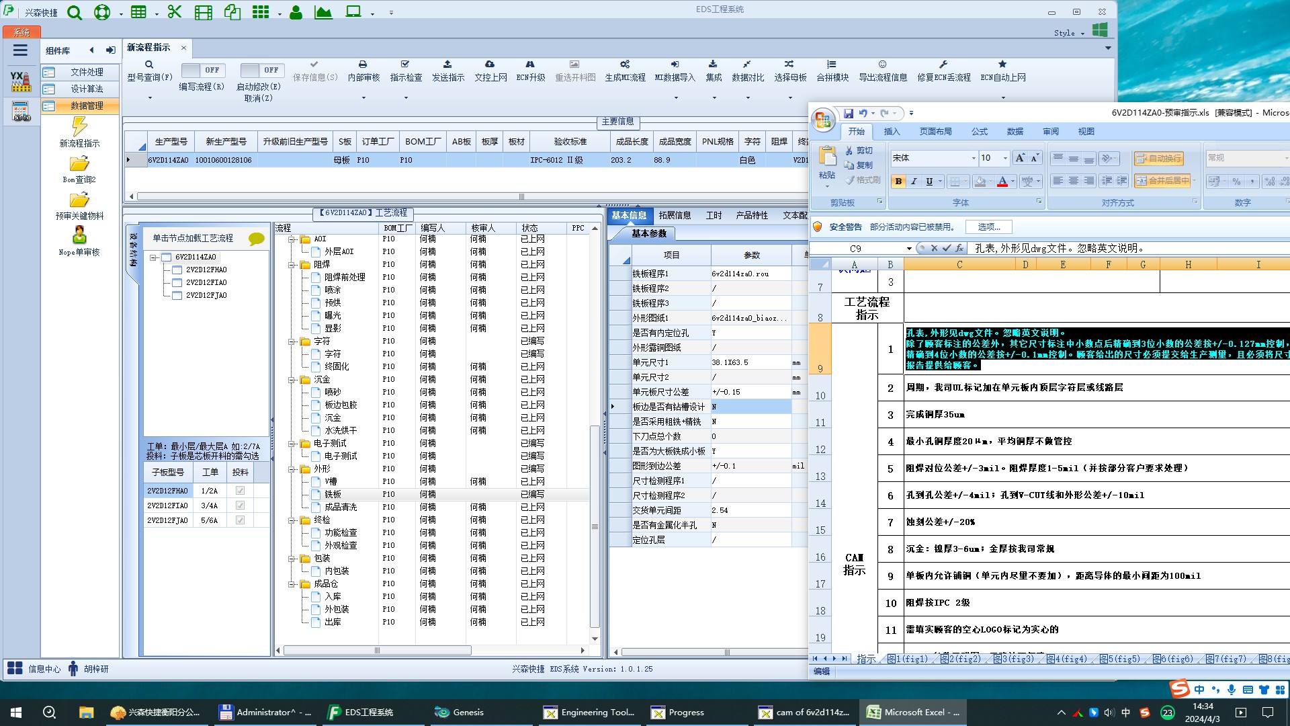The height and width of the screenshot is (726, 1290).
Task: Open the Nope单审核 person icon
Action: [x=79, y=235]
